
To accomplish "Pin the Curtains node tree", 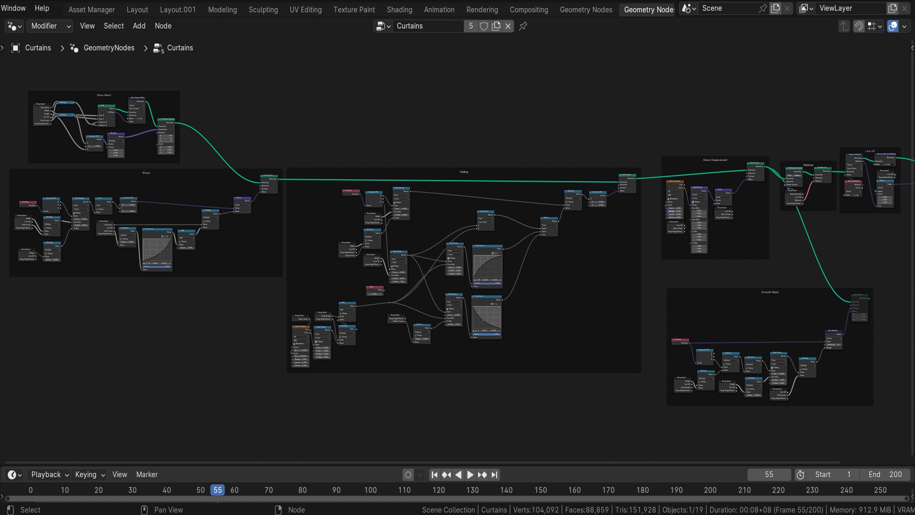I will [523, 26].
